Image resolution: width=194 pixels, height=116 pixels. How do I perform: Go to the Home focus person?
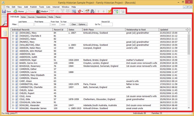18,11
